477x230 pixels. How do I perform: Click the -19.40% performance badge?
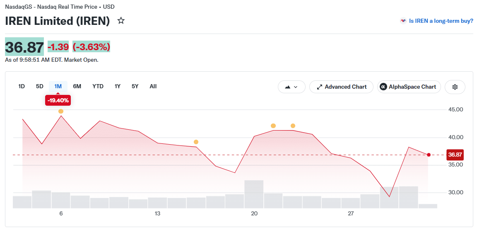point(58,100)
